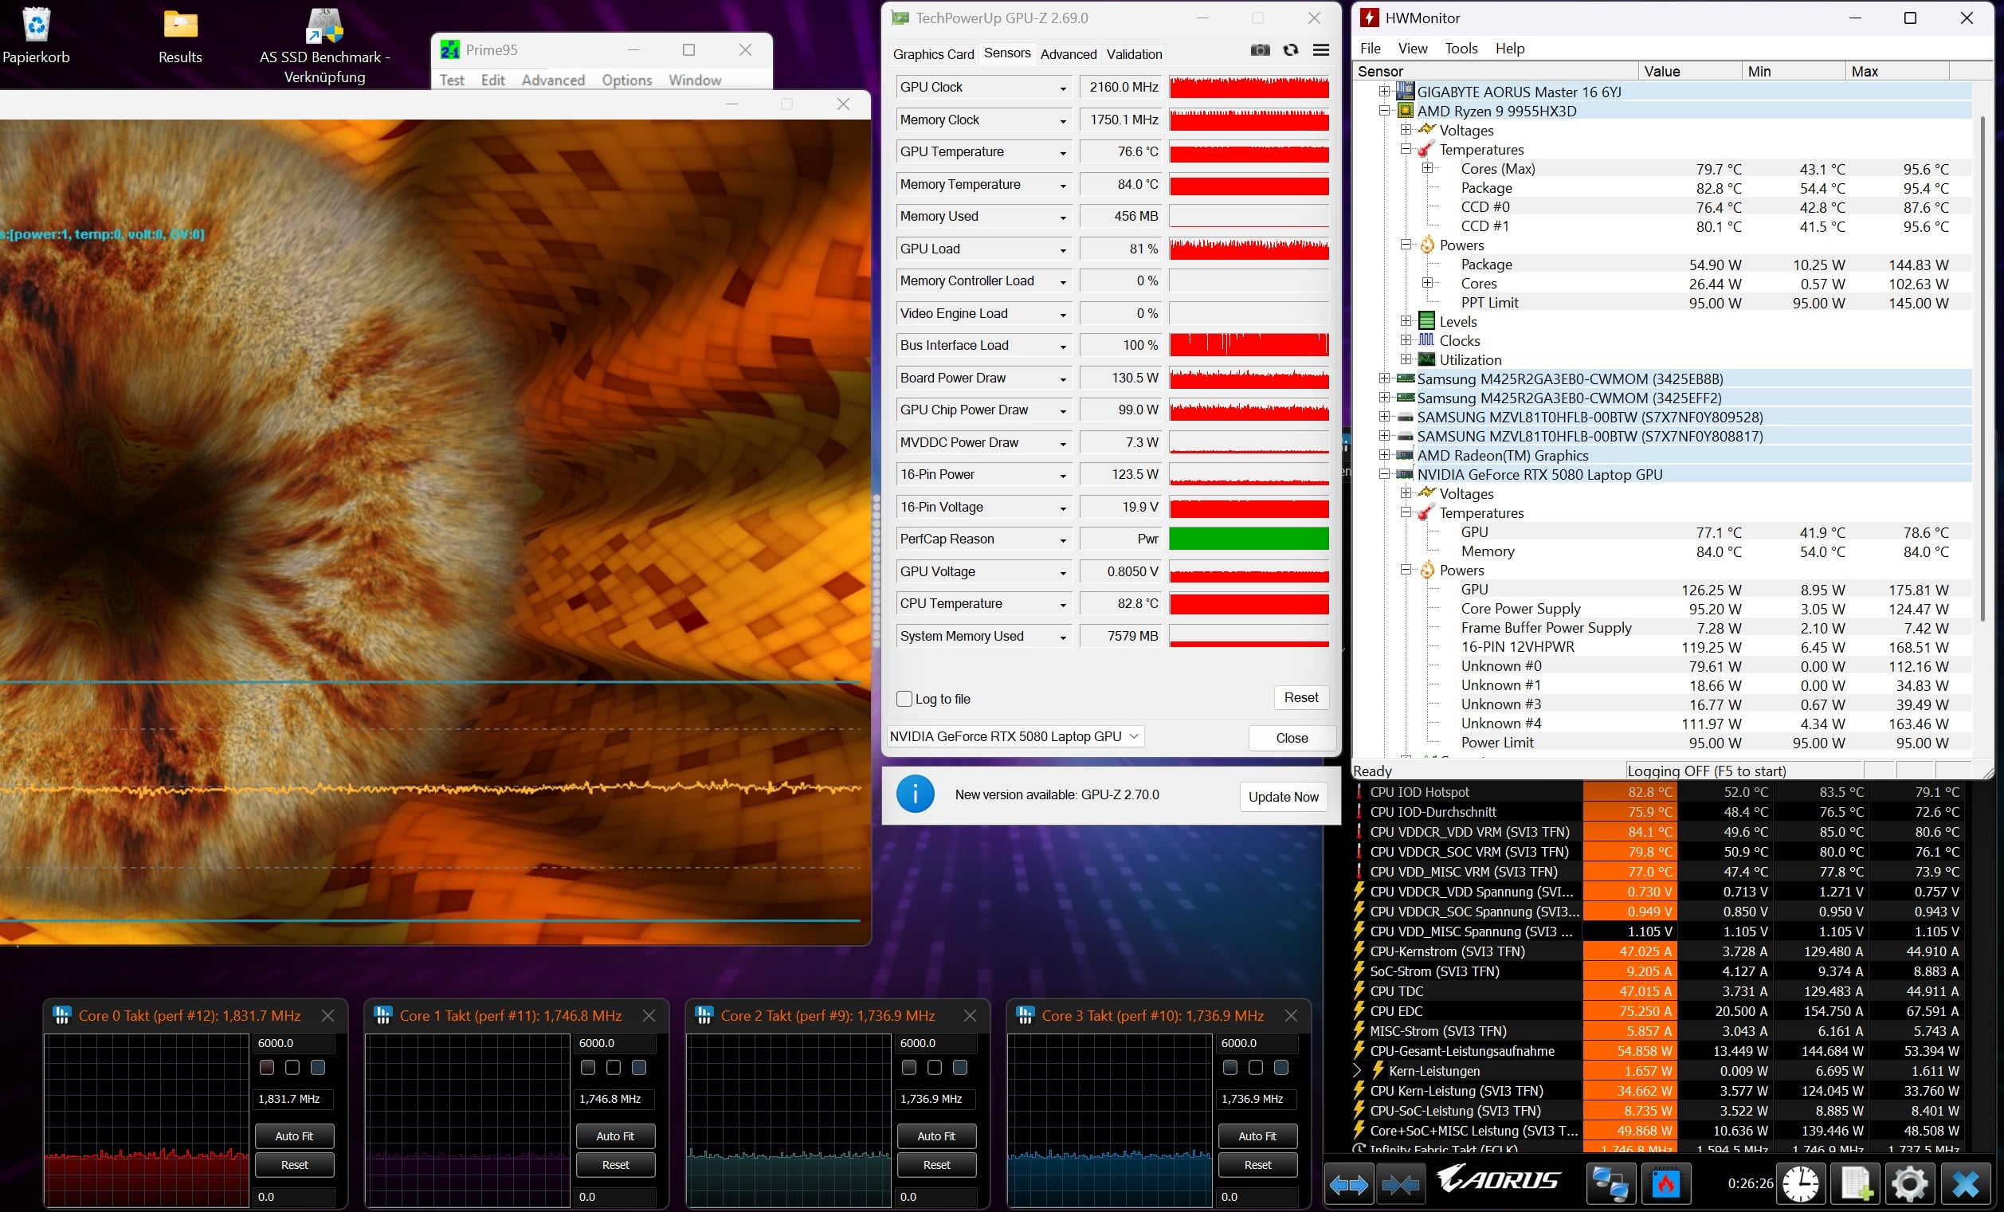
Task: Open the Tools menu in HWMonitor
Action: [1461, 49]
